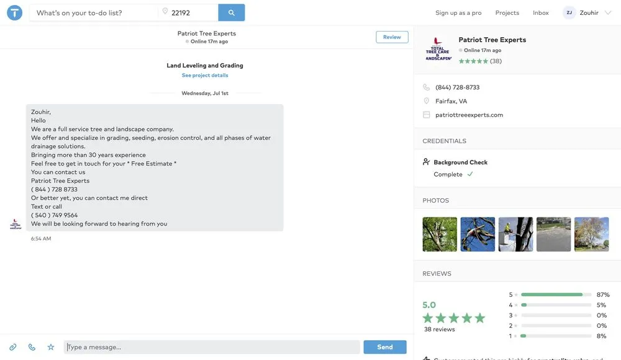Click the Thumbtack logo icon

(14, 12)
